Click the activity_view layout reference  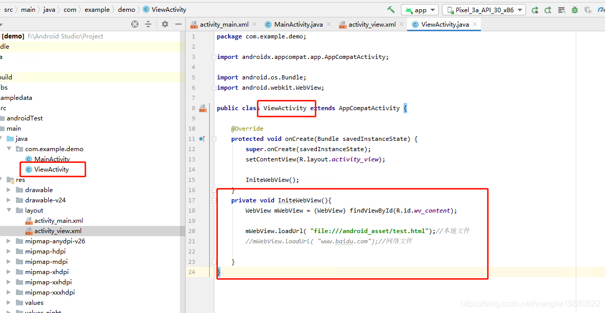point(355,159)
